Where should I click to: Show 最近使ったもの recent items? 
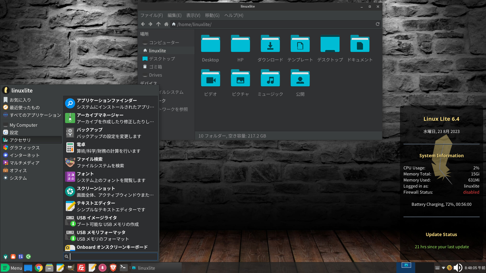[32, 107]
